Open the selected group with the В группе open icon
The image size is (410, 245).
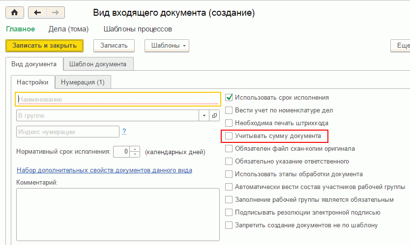point(214,115)
